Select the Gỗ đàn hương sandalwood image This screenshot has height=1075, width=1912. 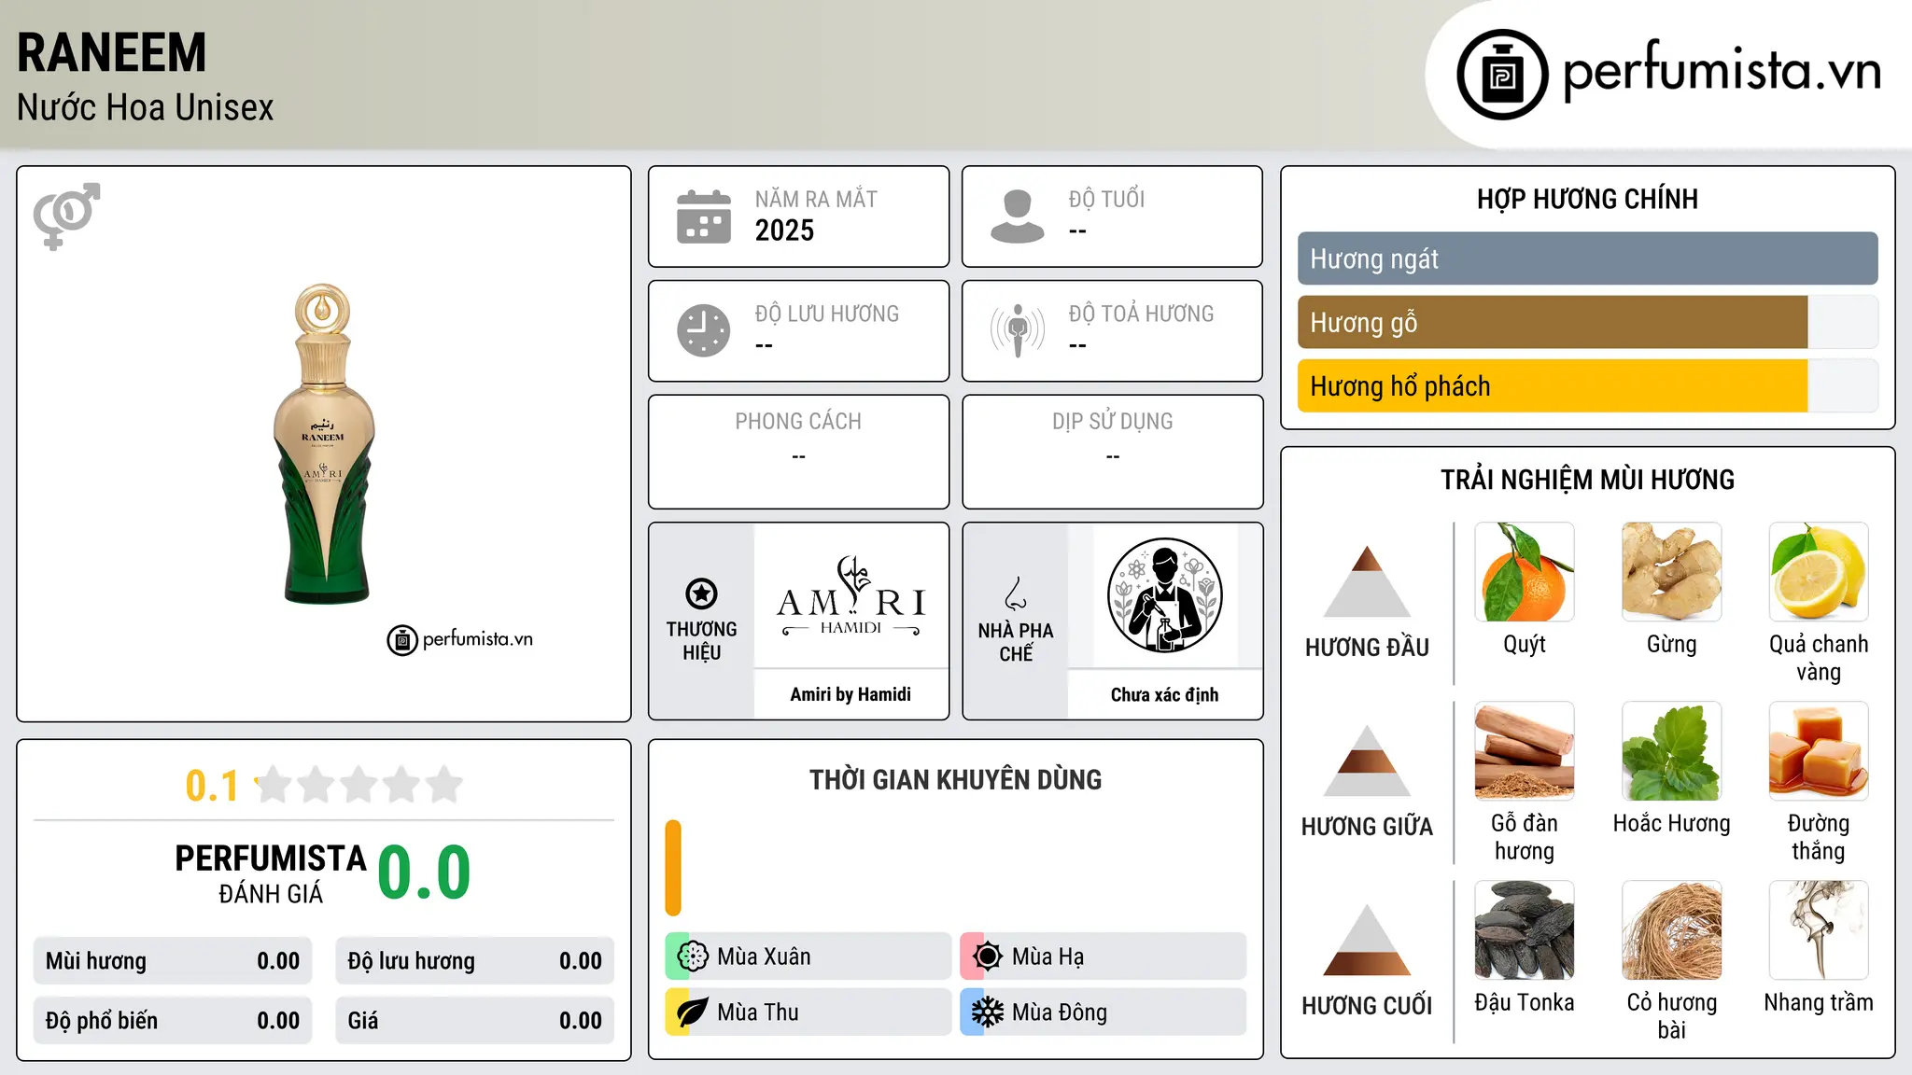click(1525, 751)
